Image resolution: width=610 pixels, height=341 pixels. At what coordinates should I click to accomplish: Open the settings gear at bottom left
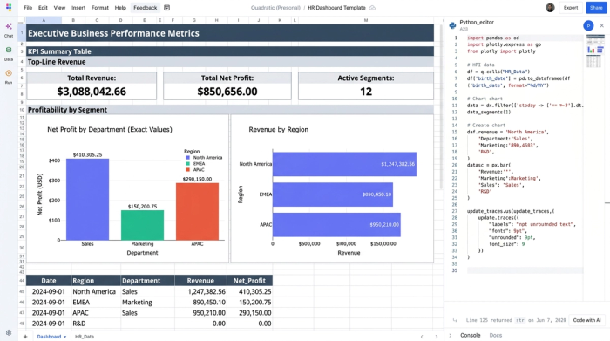9,333
